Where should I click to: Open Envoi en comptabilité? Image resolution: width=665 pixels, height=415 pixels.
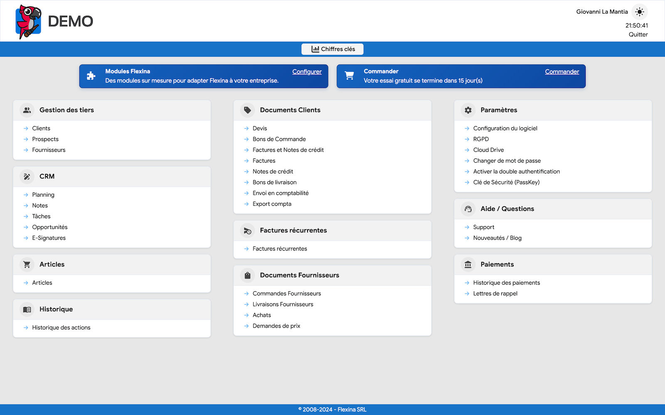click(281, 193)
